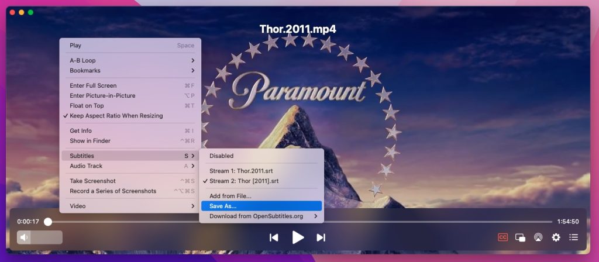Adjust the volume slider

pyautogui.click(x=40, y=237)
